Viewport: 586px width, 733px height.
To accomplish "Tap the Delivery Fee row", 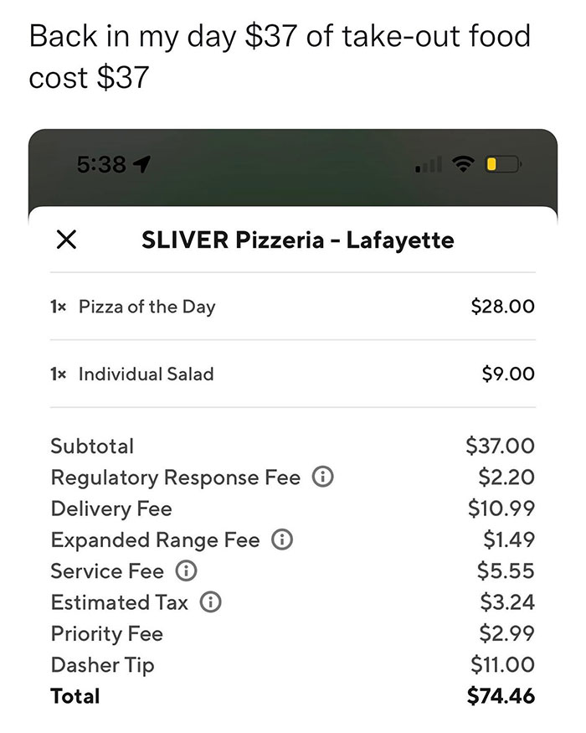I will 292,508.
